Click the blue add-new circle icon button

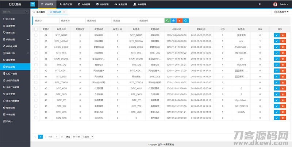click(174, 21)
